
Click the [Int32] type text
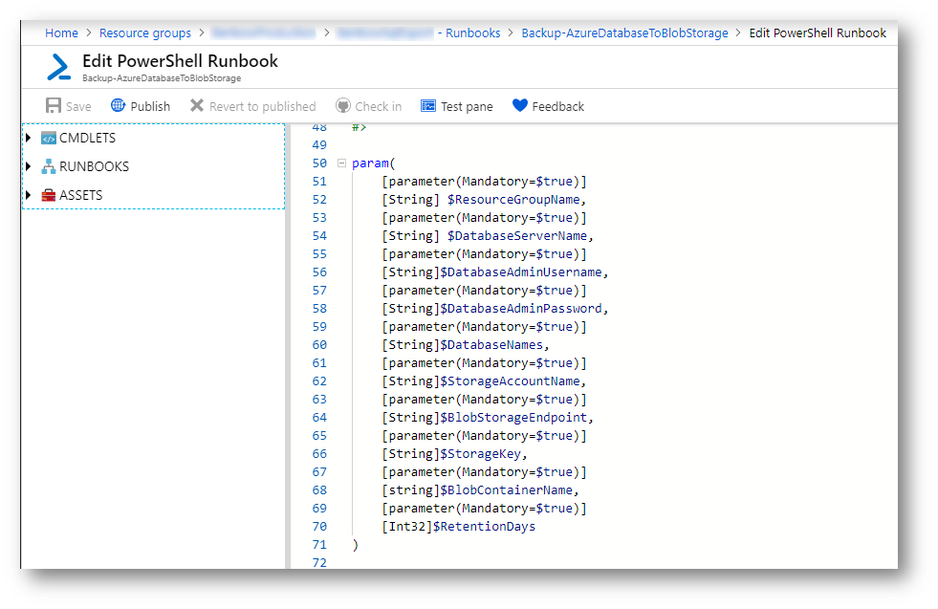[x=406, y=527]
